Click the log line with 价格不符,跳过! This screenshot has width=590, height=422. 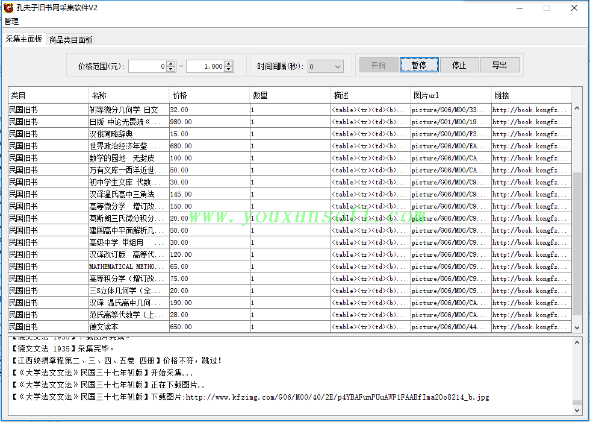point(117,361)
